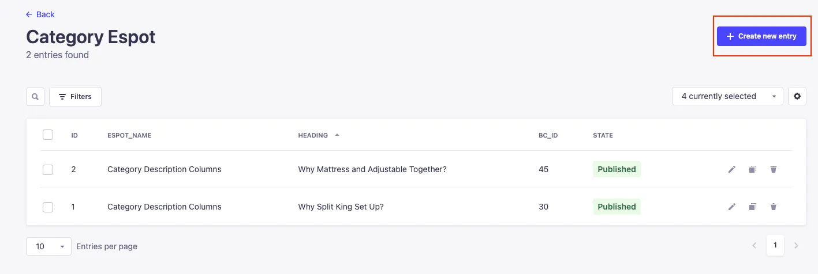
Task: Edit entry 2 with pencil icon
Action: (731, 169)
